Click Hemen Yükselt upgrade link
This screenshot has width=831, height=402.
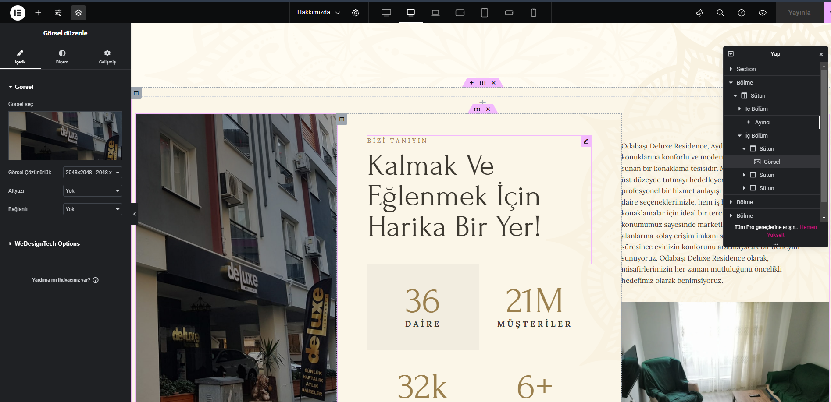pos(792,231)
